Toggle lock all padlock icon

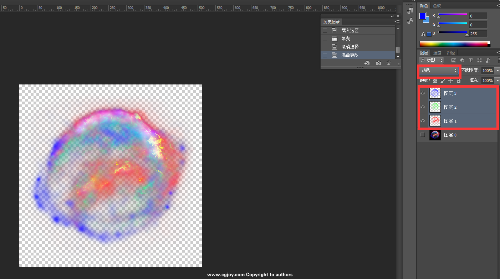coord(459,81)
